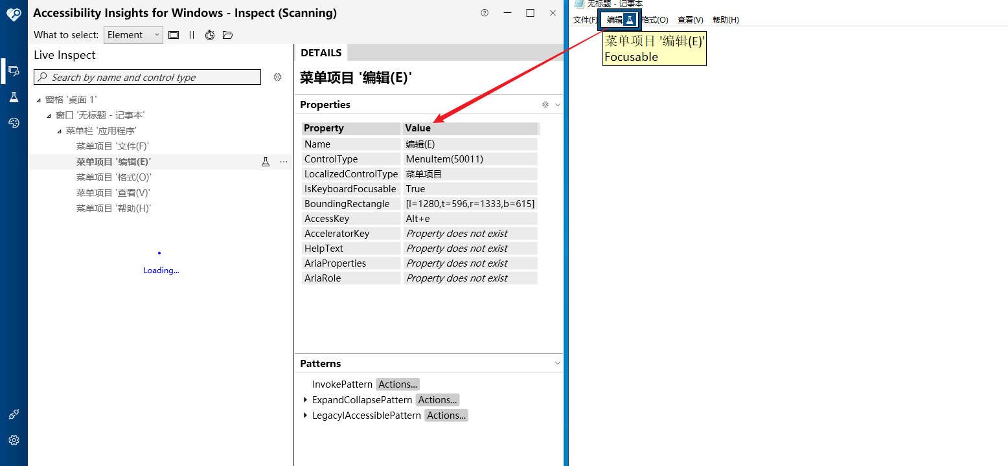Pause live inspection with the pause icon
The height and width of the screenshot is (466, 1008).
point(191,34)
